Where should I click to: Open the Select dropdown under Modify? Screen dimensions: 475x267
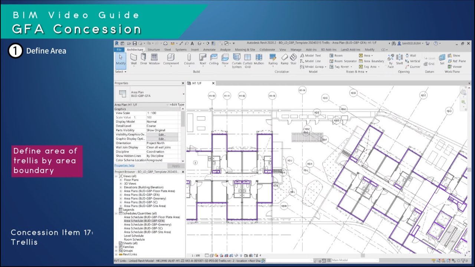click(x=120, y=72)
